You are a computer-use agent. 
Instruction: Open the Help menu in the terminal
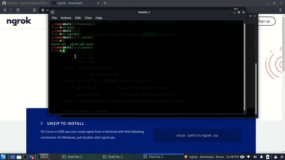(x=99, y=18)
